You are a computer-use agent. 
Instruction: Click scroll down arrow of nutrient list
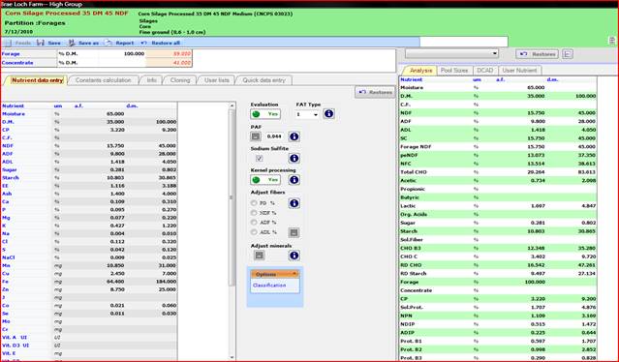point(232,357)
